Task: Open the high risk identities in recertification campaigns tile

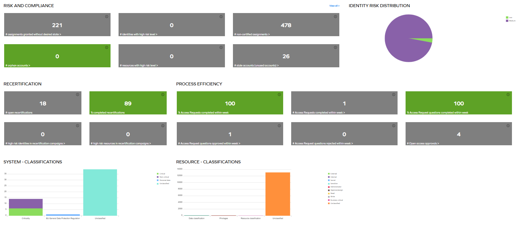Action: coord(35,143)
